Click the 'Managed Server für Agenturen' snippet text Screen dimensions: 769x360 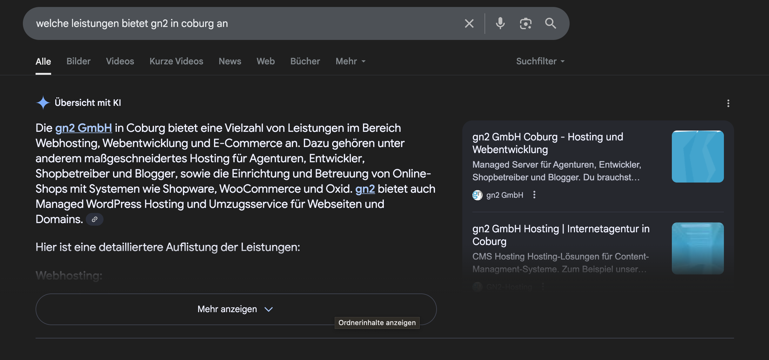click(557, 171)
